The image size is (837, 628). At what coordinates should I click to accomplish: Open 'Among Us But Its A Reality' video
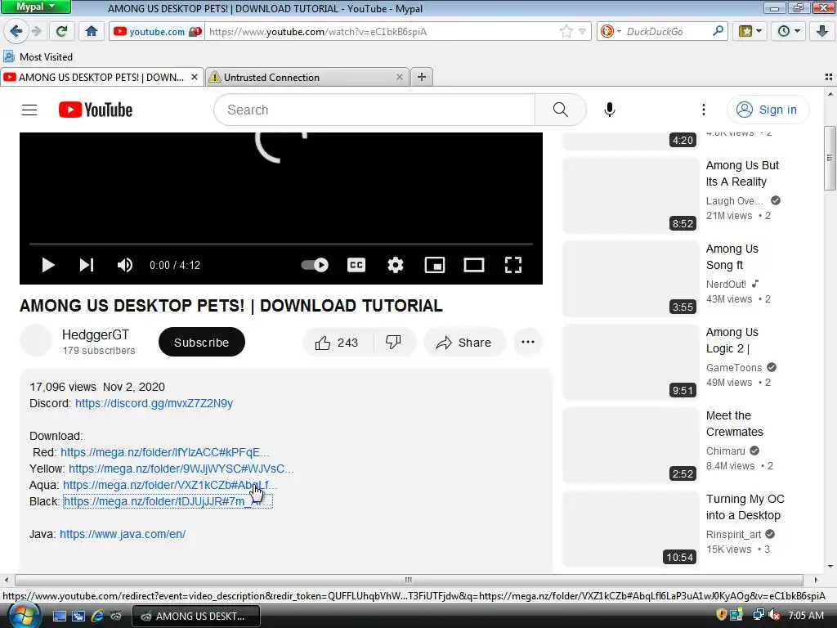(742, 173)
